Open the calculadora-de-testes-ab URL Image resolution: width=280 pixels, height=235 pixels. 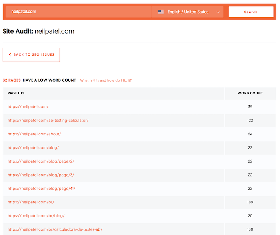click(55, 229)
